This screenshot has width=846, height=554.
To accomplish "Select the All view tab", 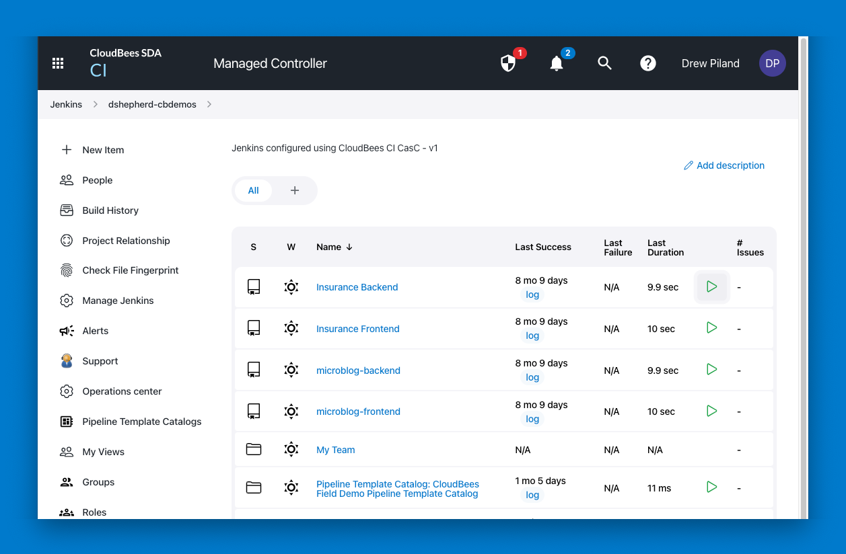I will click(253, 190).
